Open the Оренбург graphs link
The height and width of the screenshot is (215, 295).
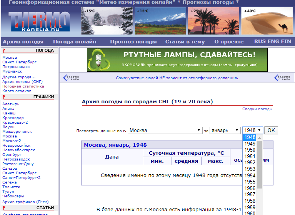12,155
